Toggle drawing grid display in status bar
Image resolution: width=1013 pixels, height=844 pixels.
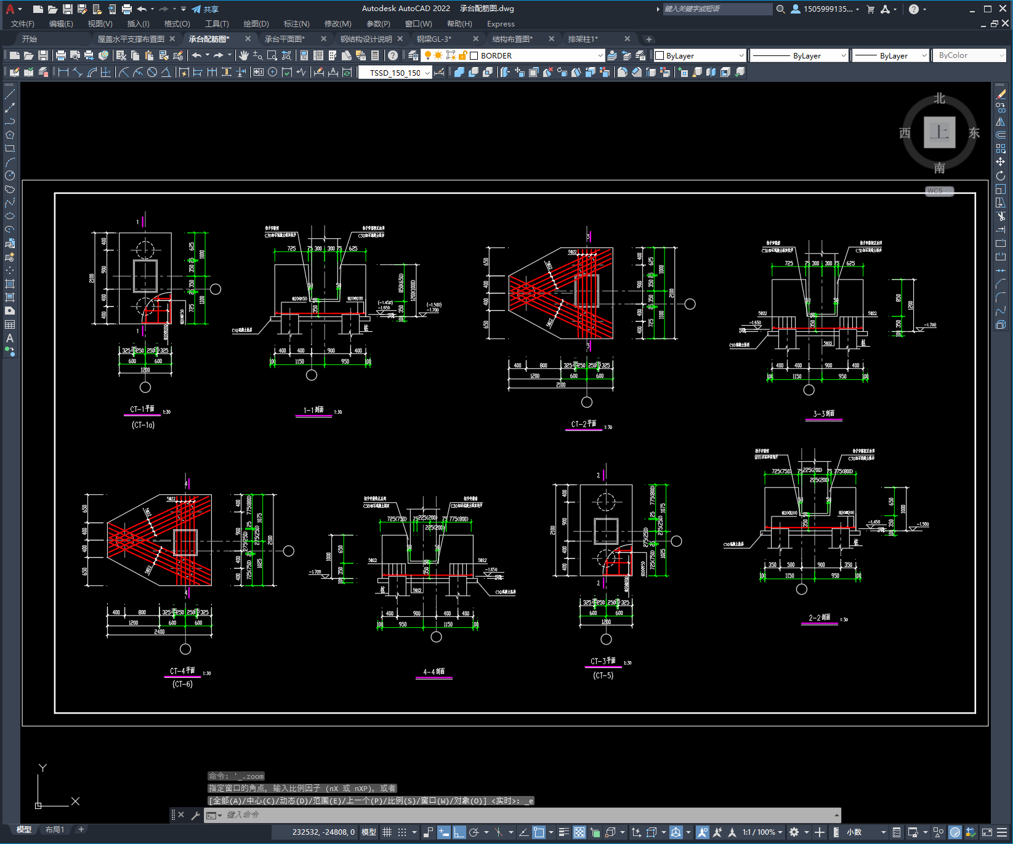click(387, 832)
